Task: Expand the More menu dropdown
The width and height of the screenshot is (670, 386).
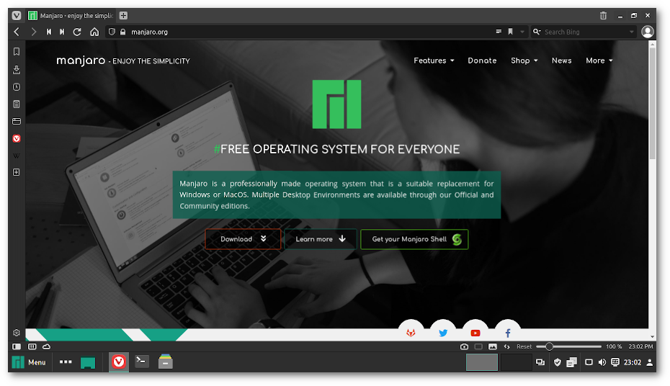Action: pyautogui.click(x=599, y=60)
